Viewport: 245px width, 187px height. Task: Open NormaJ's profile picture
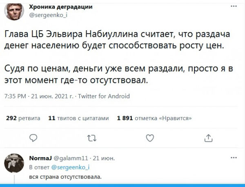coord(14,164)
